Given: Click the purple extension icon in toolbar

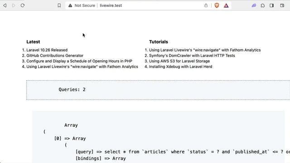Looking at the screenshot, I should tap(254, 5).
